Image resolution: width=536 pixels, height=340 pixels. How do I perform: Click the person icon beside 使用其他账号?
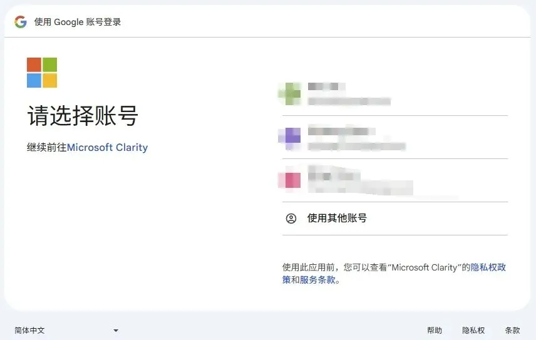pyautogui.click(x=291, y=219)
